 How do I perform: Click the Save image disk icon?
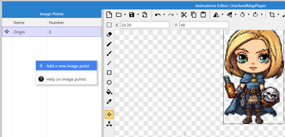pos(132,15)
